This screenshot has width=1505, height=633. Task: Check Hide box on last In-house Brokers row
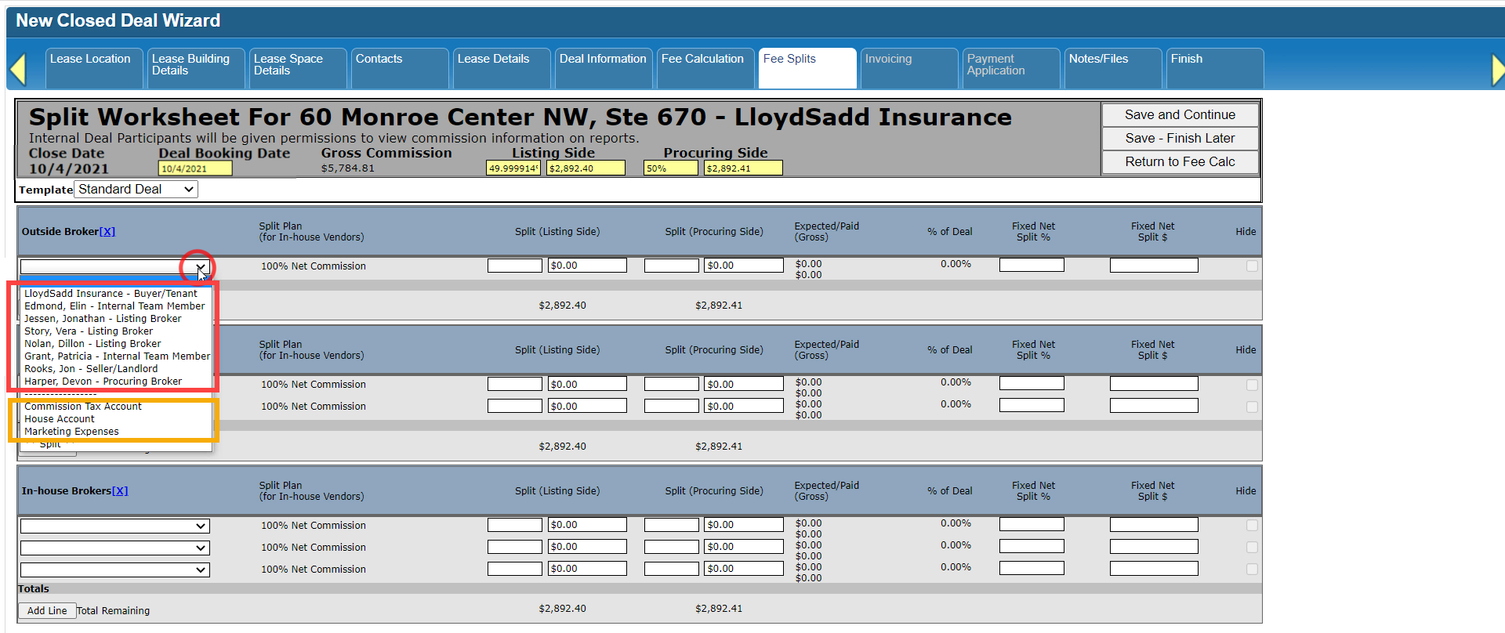point(1252,570)
